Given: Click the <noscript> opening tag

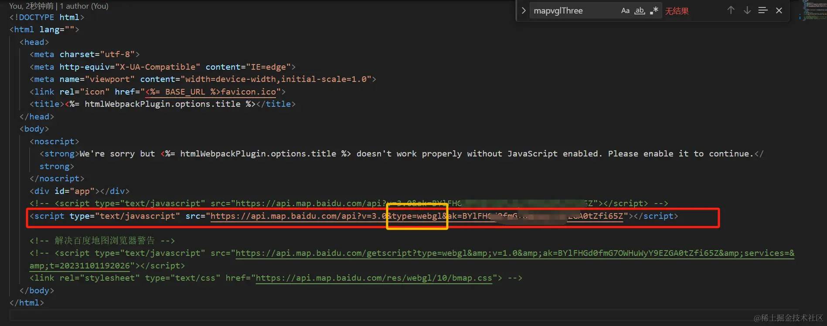Looking at the screenshot, I should [54, 142].
